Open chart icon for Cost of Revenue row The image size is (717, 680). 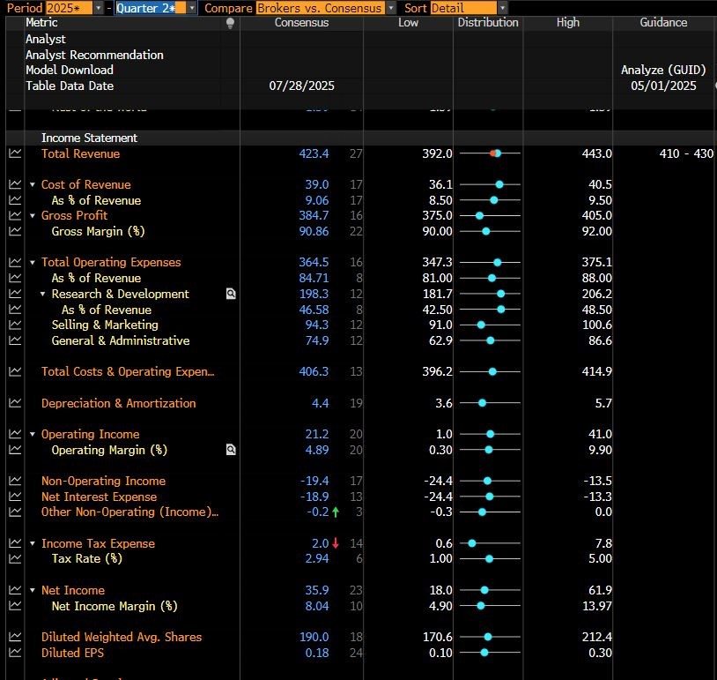point(15,184)
